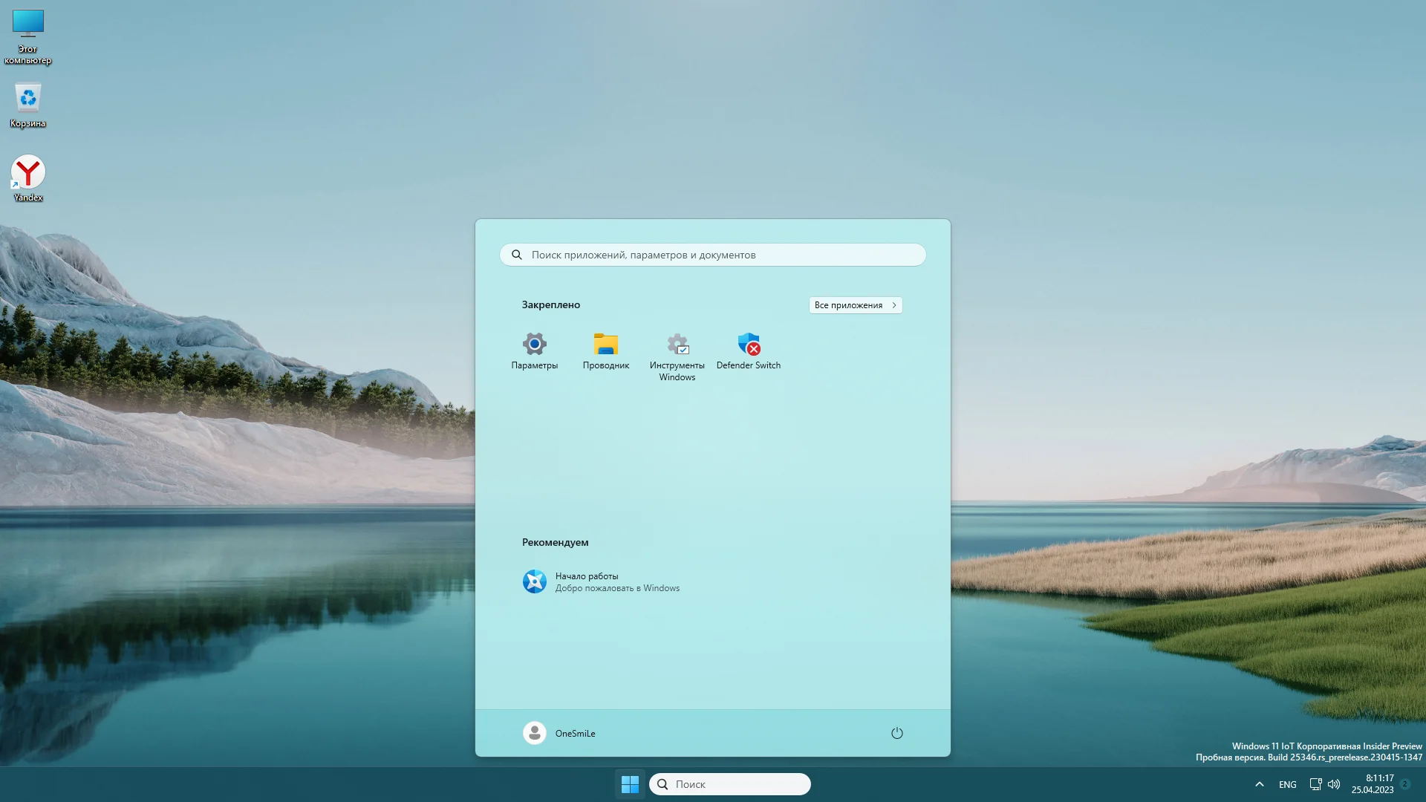Select Yandex browser desktop shortcut

pos(28,178)
